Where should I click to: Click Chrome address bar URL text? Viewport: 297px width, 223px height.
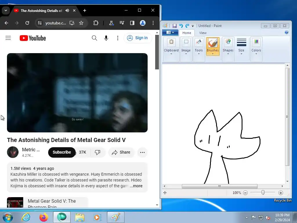click(56, 23)
